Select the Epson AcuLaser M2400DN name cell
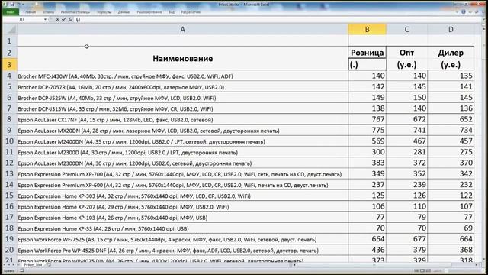 182,141
